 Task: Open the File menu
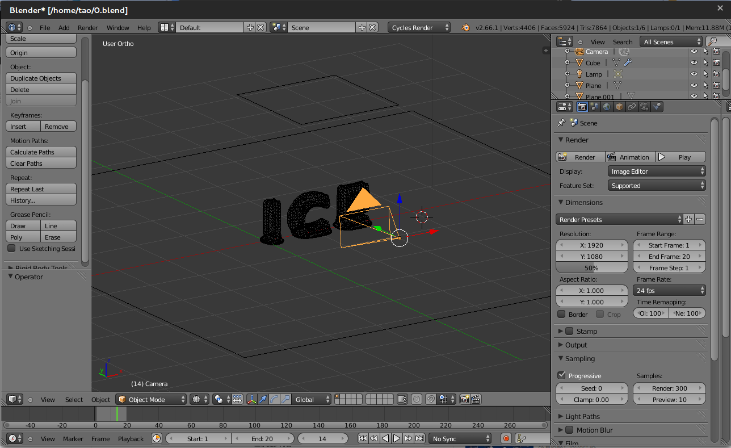pos(45,27)
